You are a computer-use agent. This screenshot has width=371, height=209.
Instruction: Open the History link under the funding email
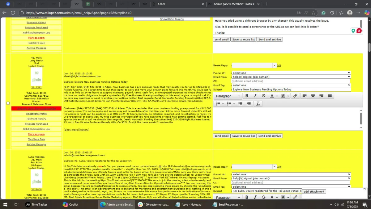click(84, 130)
